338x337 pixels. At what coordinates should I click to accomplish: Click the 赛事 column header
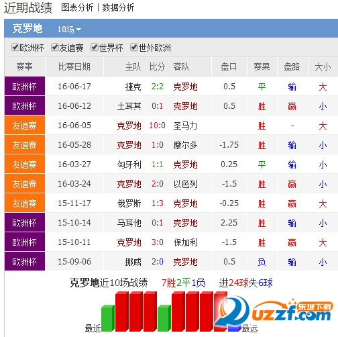pos(24,66)
